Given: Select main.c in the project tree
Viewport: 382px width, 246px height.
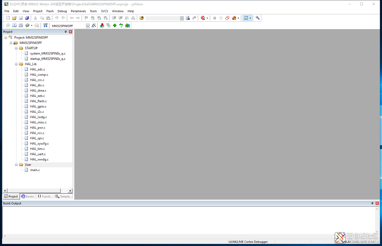Looking at the screenshot, I should 35,170.
